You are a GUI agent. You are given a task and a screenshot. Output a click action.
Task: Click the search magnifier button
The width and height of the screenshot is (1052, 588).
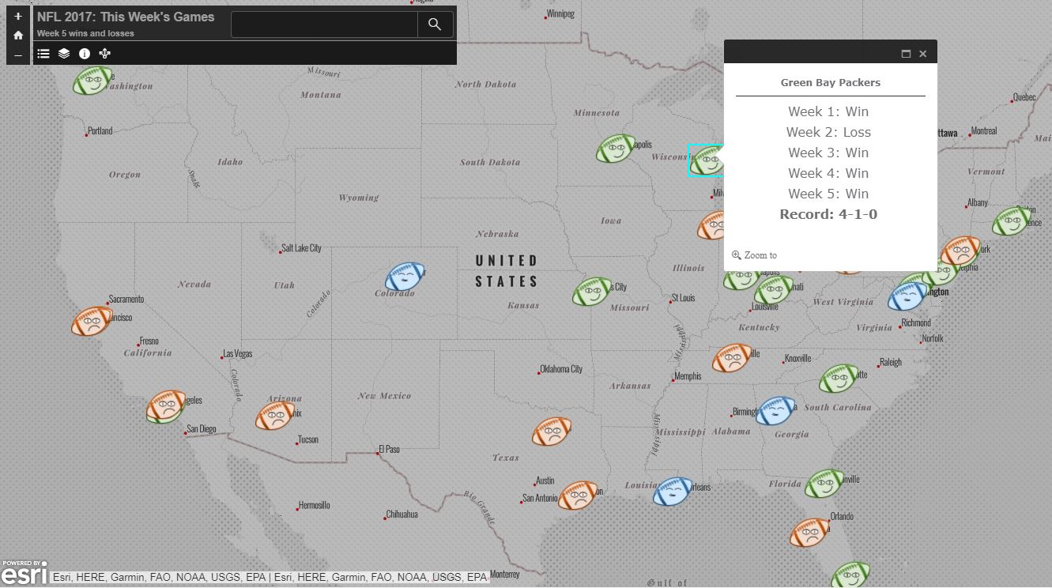click(x=435, y=24)
